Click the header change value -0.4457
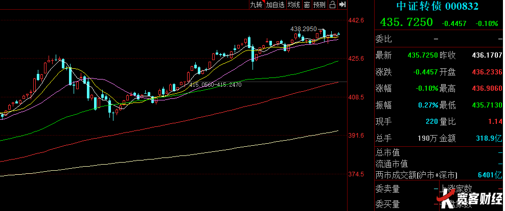The width and height of the screenshot is (505, 211). pos(454,23)
